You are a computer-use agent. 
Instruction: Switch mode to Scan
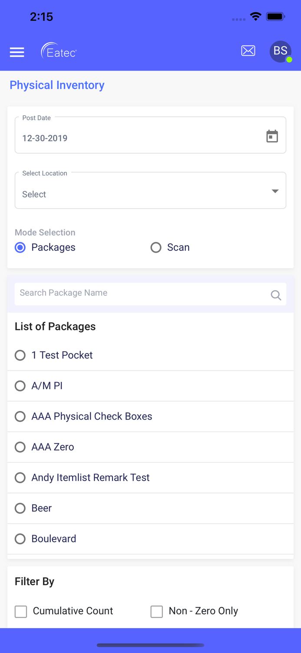(x=156, y=248)
